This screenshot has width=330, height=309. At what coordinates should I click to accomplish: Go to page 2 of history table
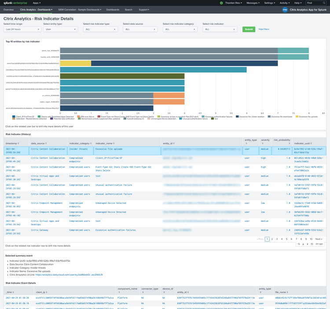click(272, 239)
